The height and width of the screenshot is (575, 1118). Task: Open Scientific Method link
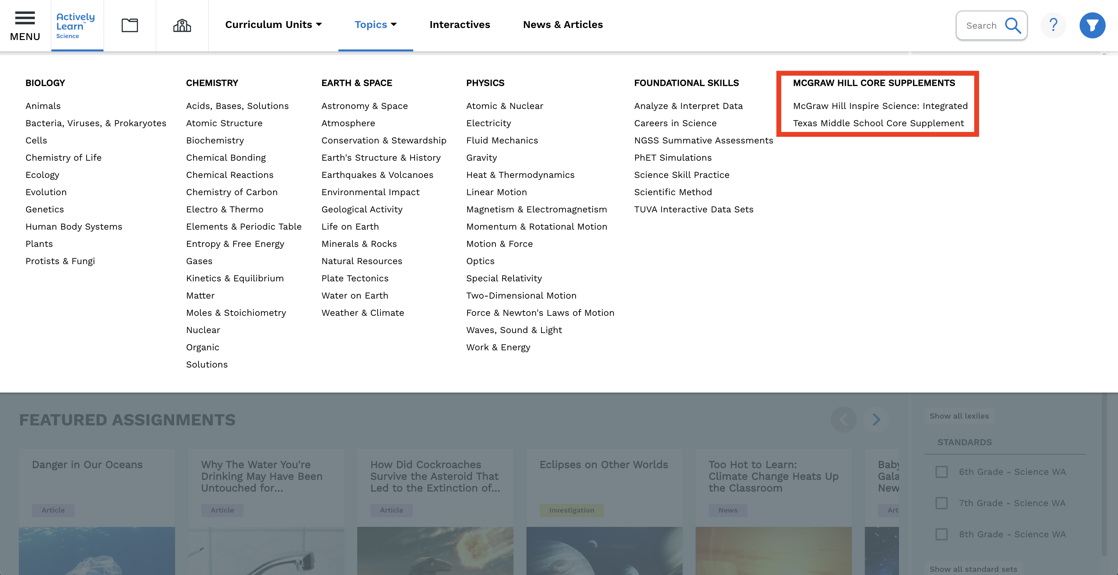(673, 192)
